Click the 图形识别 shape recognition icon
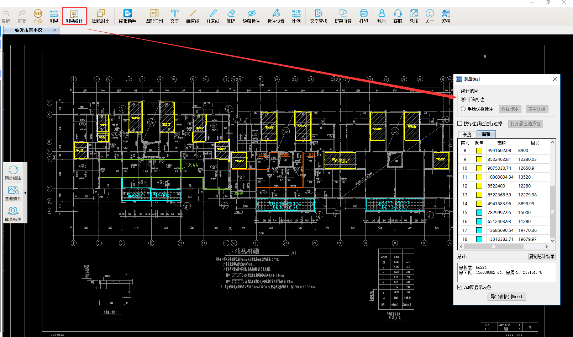The width and height of the screenshot is (573, 337). (x=154, y=16)
